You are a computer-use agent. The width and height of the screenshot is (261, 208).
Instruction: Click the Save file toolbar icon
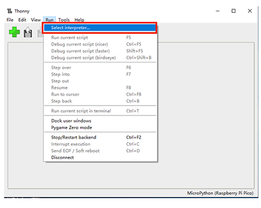28,32
